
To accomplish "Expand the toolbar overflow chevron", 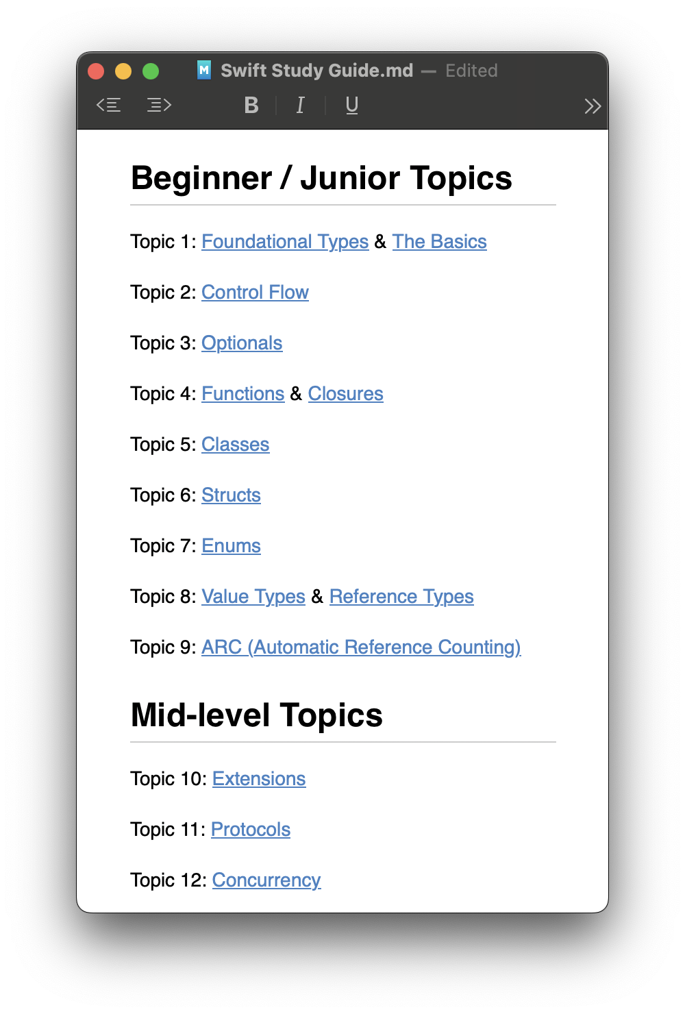I will tap(592, 106).
